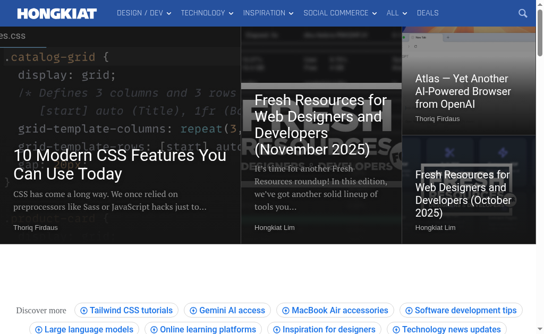Click plus icon beside Gemini AI access
This screenshot has height=334, width=544.
point(193,311)
